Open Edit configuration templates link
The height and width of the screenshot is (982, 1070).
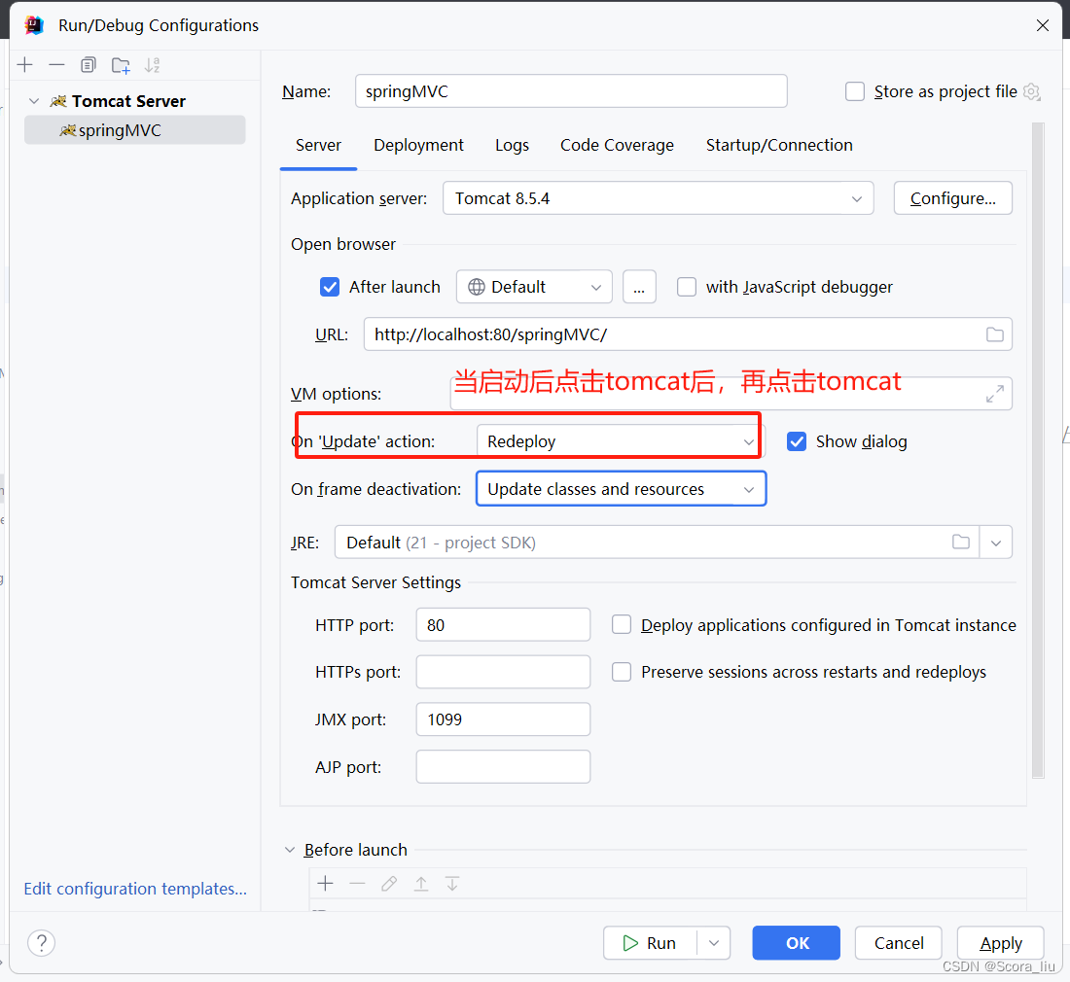tap(135, 889)
